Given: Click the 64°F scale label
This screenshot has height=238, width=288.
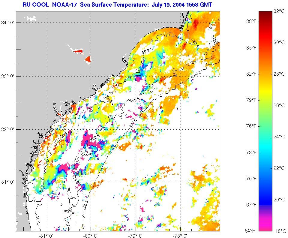Looking at the screenshot, I should point(250,231).
